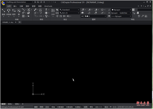Image resolution: width=153 pixels, height=109 pixels.
Task: Click the Offset icon in Modify panel
Action: click(x=40, y=13)
